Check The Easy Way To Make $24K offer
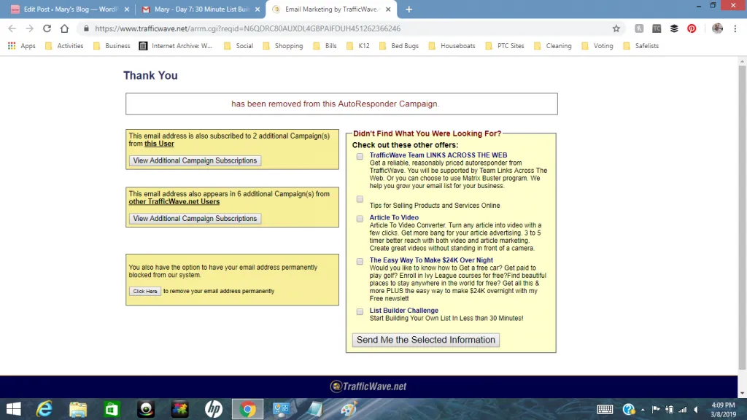Screen dimensions: 747x420 pos(360,262)
